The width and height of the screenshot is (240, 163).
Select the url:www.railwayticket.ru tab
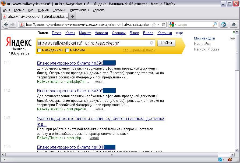pyautogui.click(x=35, y=16)
